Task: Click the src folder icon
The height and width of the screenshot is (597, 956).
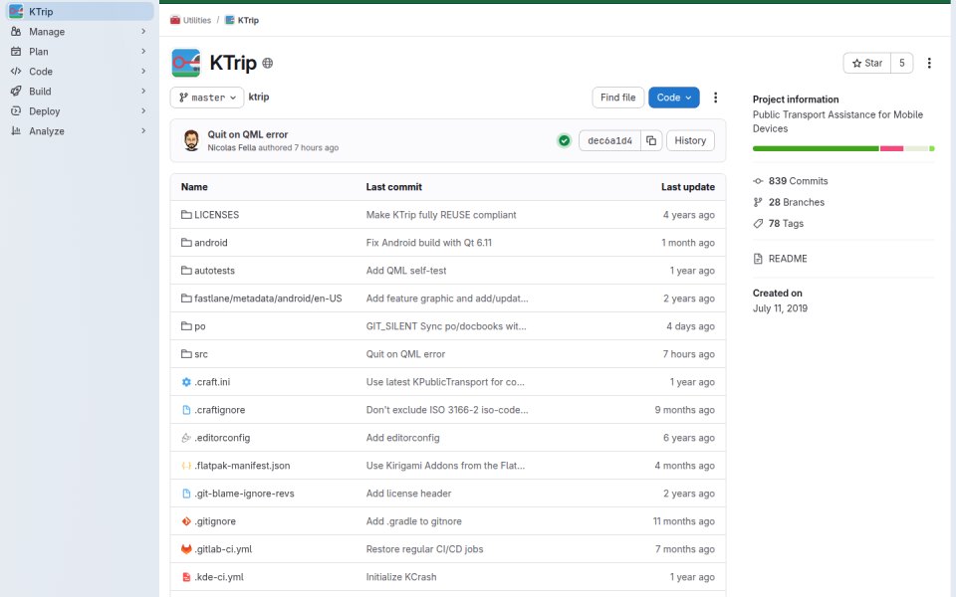Action: coord(186,354)
